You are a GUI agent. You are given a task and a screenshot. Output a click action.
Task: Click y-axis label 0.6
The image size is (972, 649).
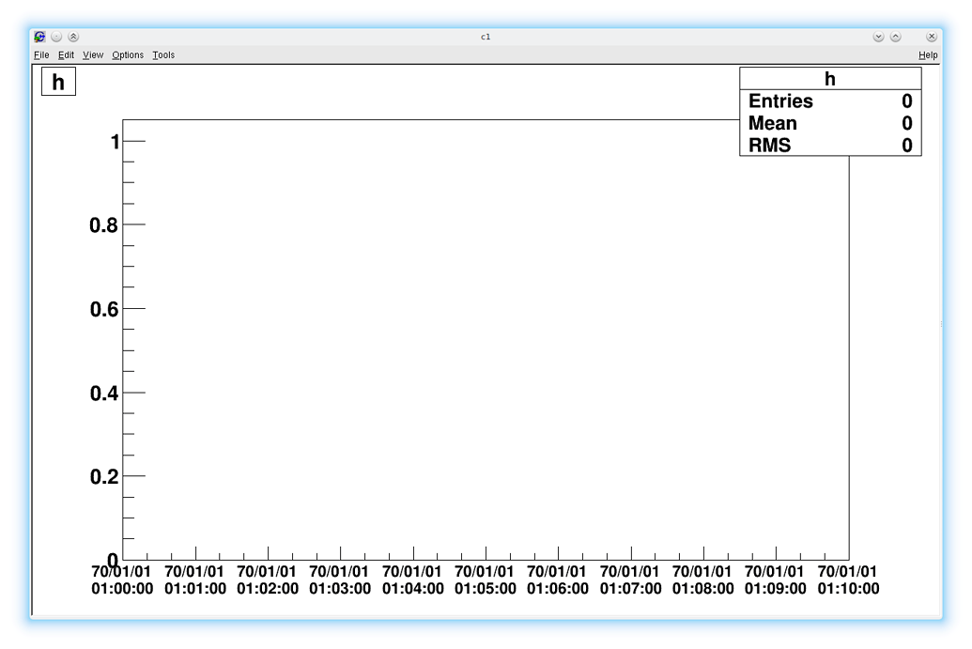(103, 309)
